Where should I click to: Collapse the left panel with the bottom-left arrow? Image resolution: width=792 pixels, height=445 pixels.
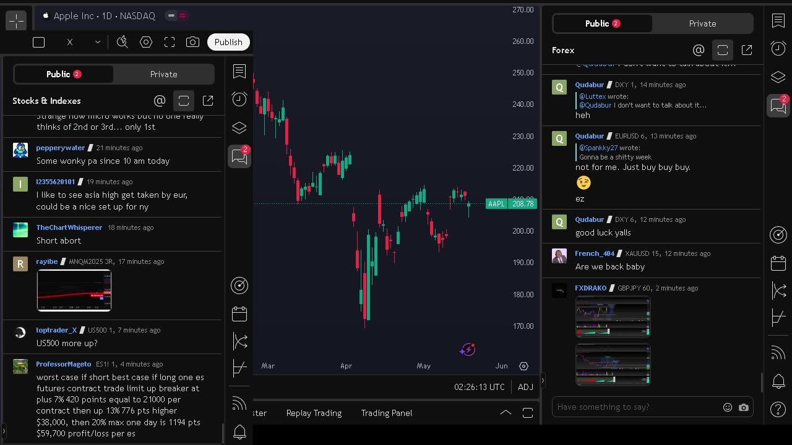pos(4,431)
